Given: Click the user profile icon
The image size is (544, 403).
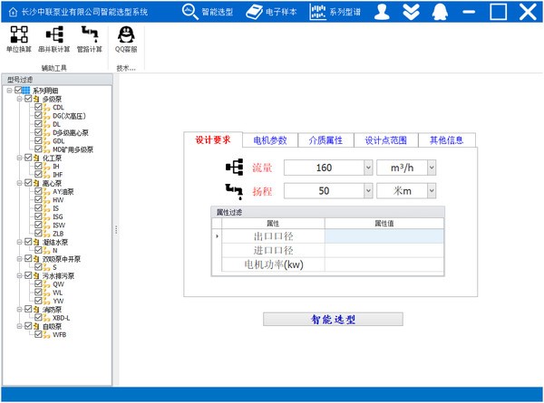Looking at the screenshot, I should pyautogui.click(x=382, y=12).
